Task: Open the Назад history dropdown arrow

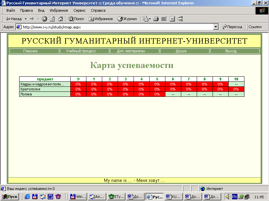Action: coord(26,19)
